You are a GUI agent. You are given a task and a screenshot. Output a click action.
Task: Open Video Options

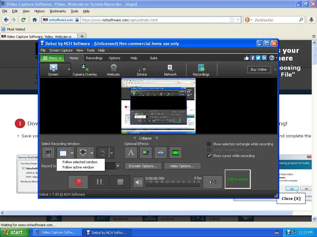182,166
